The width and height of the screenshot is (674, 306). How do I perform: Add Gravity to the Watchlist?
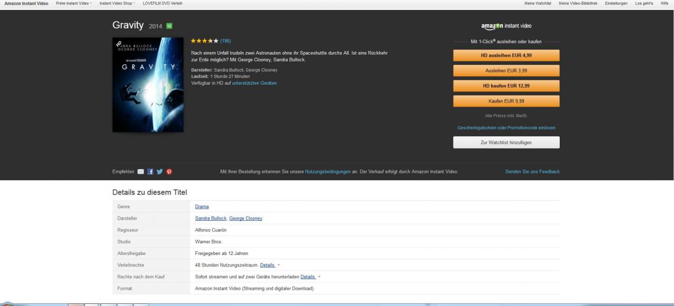tap(506, 142)
